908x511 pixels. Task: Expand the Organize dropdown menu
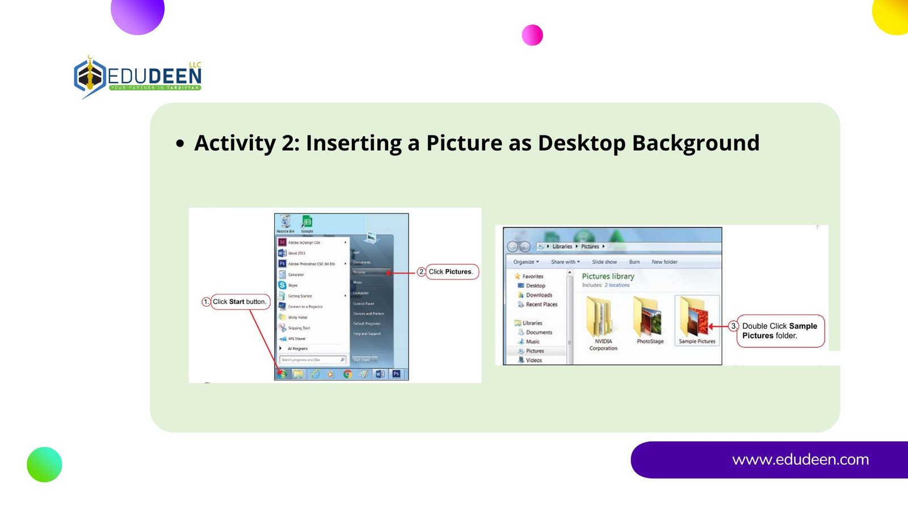tap(526, 262)
